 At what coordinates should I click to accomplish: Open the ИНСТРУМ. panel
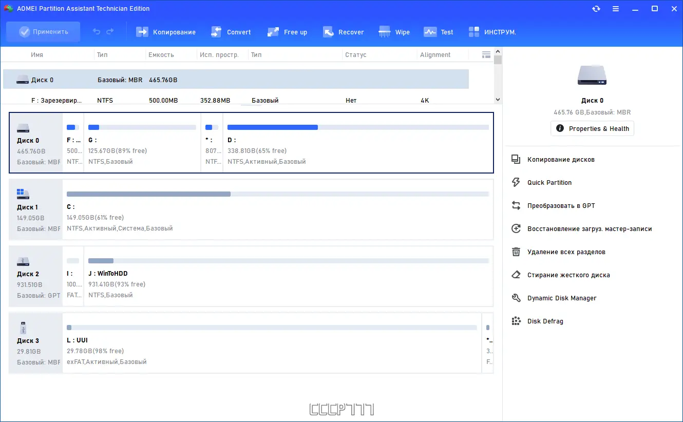coord(492,32)
